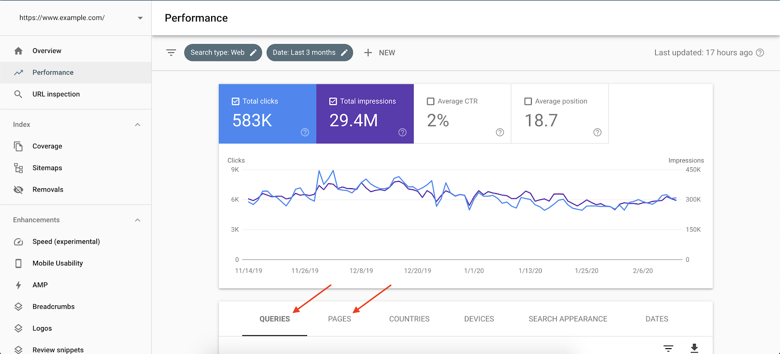Click the filter icon beside Search type chip
The height and width of the screenshot is (354, 780).
171,53
